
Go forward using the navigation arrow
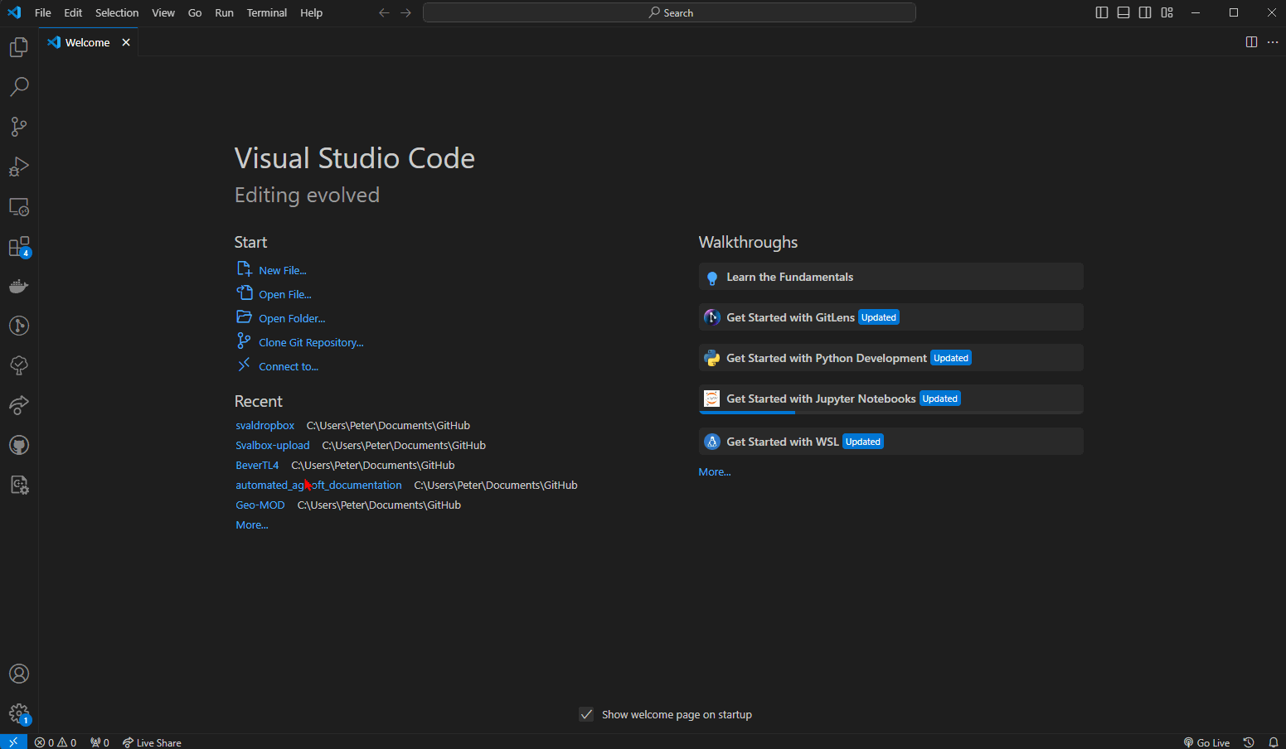point(405,12)
